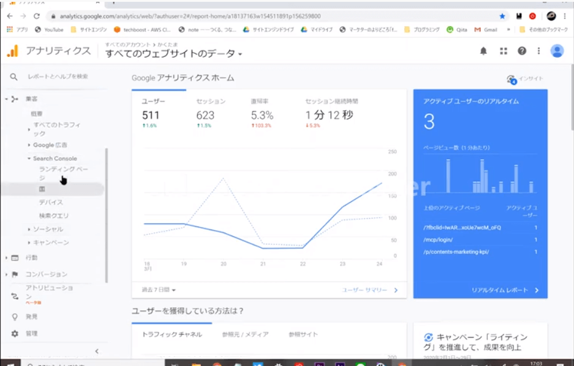Click /mcp/login/ active page
This screenshot has width=574, height=366.
438,240
